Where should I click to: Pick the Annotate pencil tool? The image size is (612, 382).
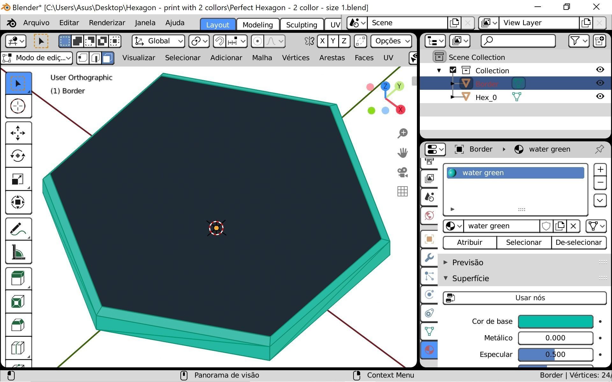(18, 229)
